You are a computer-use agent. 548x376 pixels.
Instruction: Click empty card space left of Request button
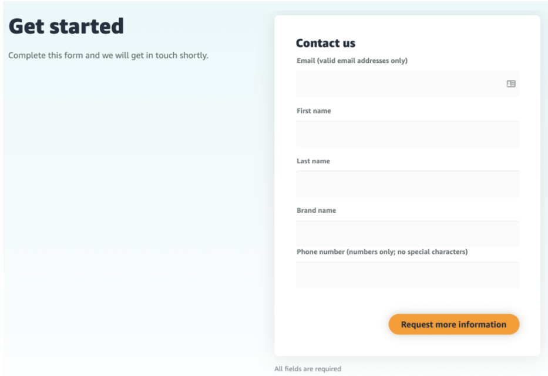[x=335, y=324]
